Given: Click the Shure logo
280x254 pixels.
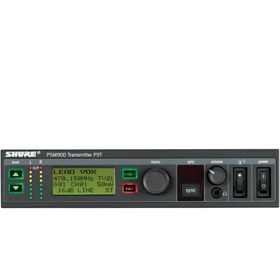Looking at the screenshot, I should tap(22, 154).
